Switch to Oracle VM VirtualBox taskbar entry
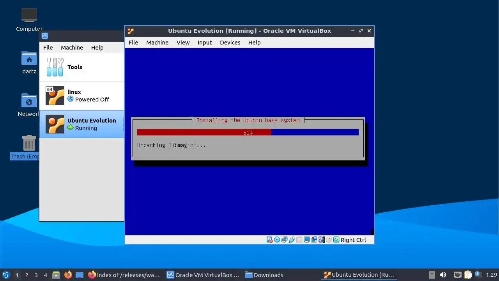 (x=203, y=275)
